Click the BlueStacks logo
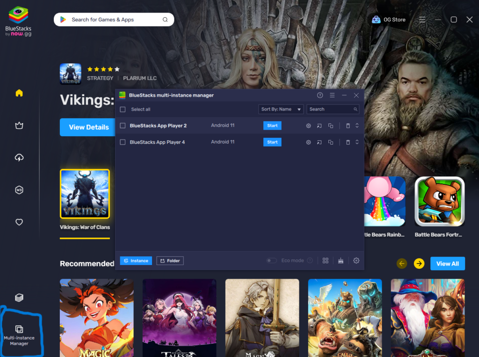The image size is (479, 357). [18, 21]
